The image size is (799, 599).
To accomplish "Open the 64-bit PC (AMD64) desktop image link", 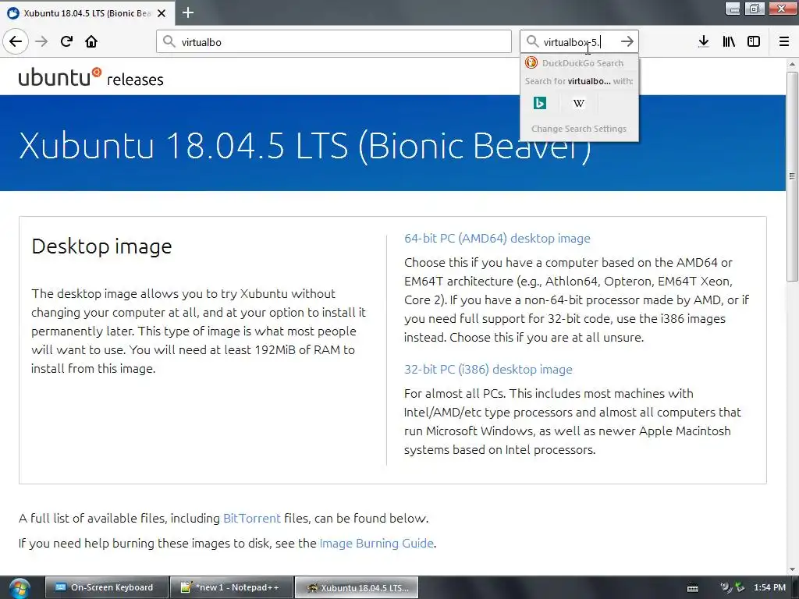I will pos(497,239).
